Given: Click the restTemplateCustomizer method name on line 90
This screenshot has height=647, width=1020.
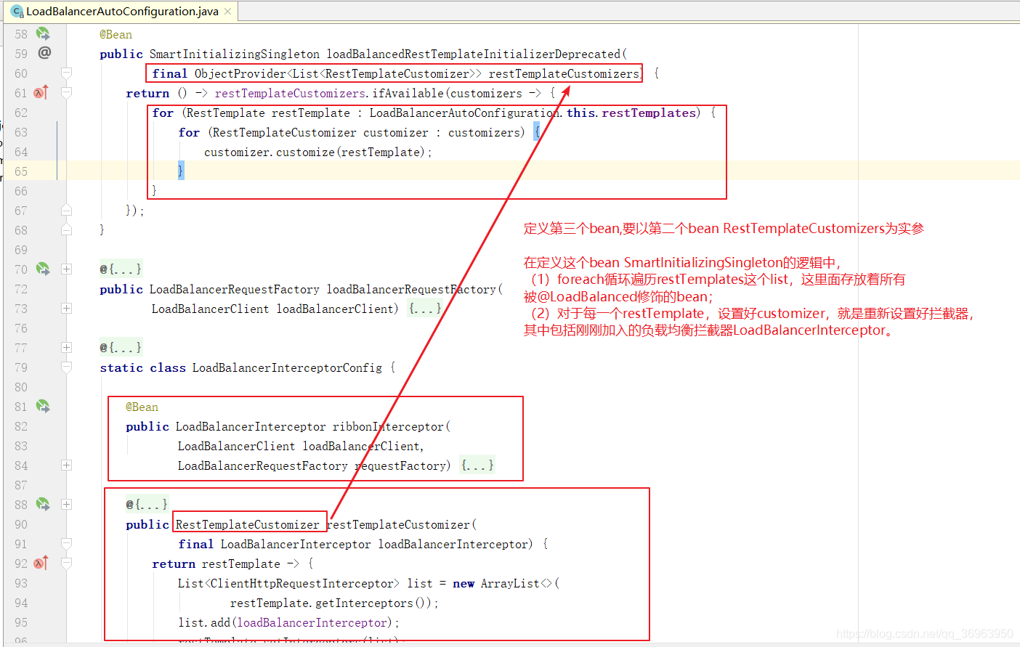Looking at the screenshot, I should [399, 524].
